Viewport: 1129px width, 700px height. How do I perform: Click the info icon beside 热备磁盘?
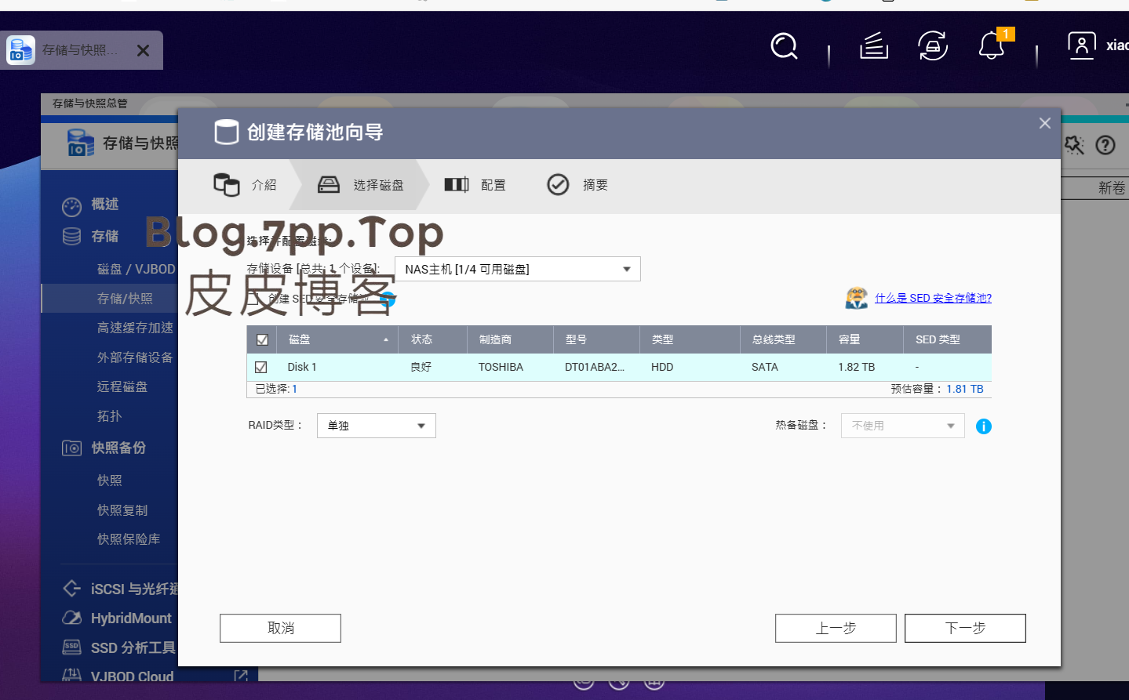[x=984, y=426]
